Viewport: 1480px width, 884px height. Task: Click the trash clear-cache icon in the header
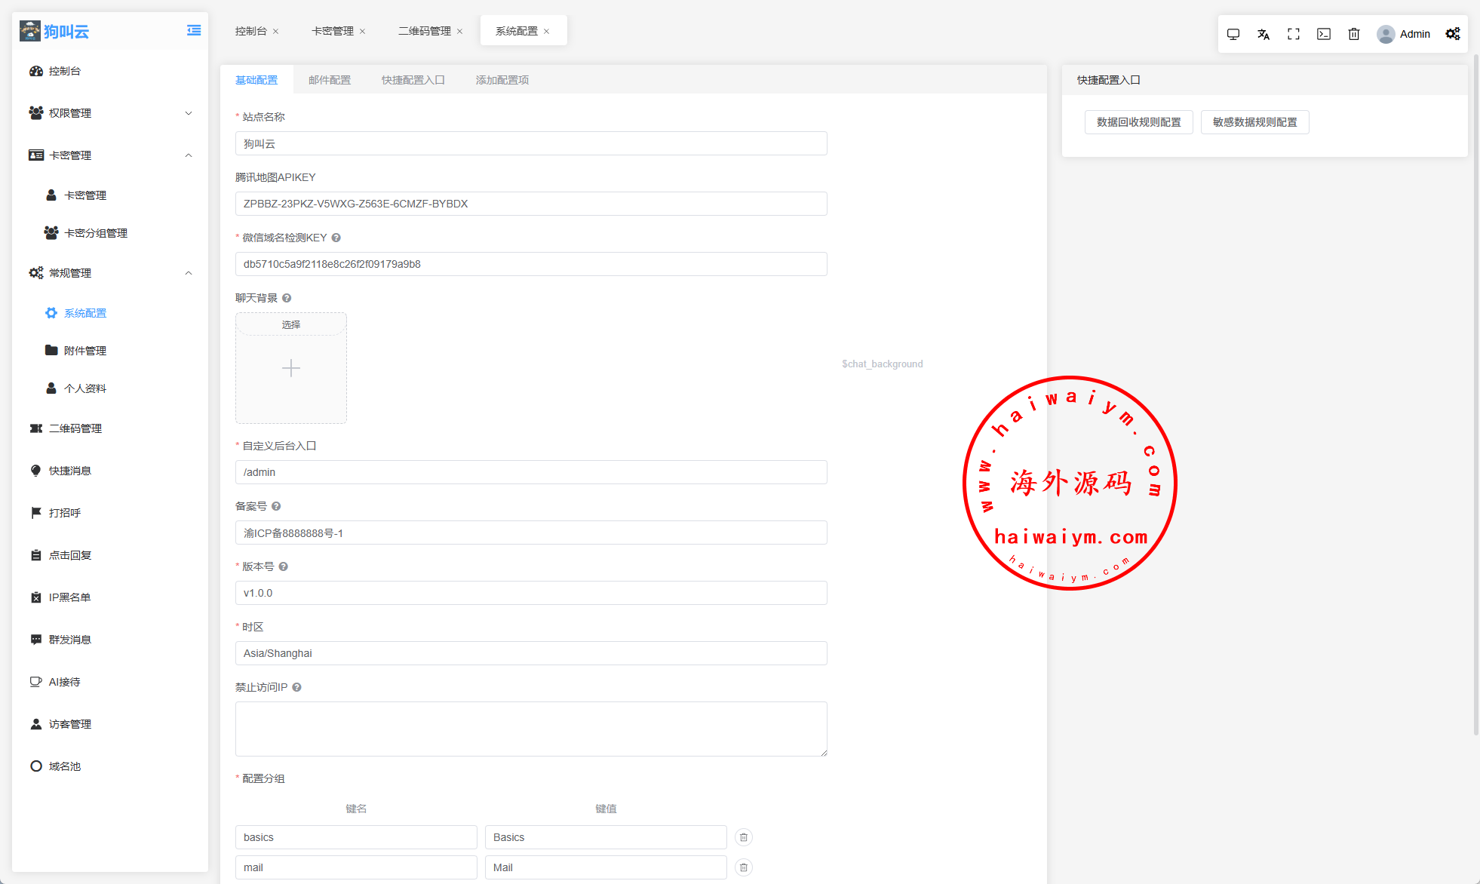pos(1354,34)
